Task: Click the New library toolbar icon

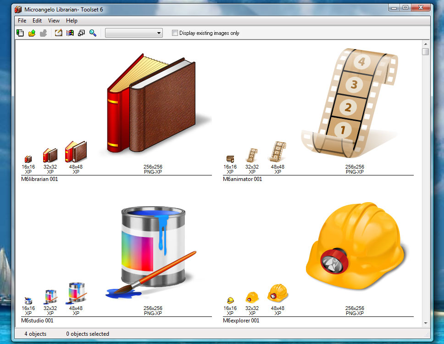Action: point(20,33)
